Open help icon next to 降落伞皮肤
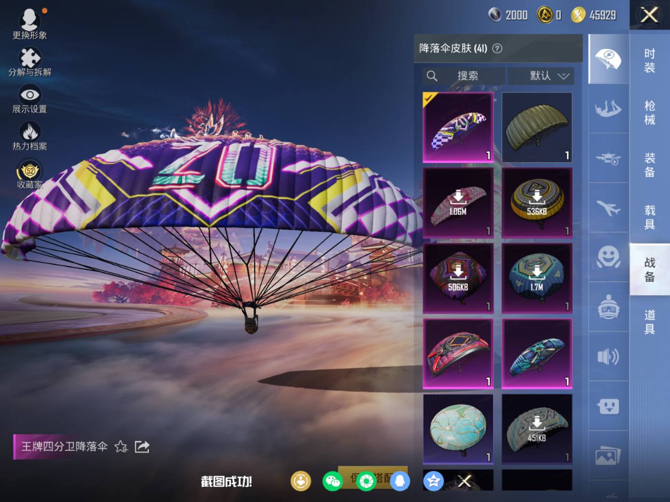Screen dimensions: 670x502 pos(497,48)
